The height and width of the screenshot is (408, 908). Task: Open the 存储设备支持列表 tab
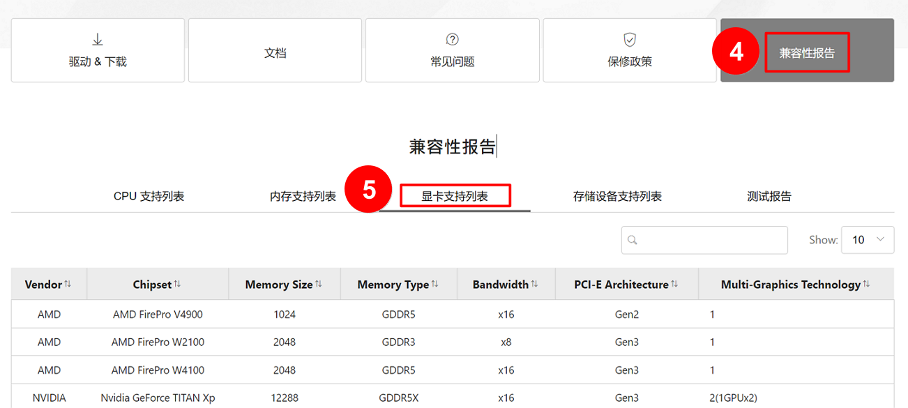coord(617,197)
